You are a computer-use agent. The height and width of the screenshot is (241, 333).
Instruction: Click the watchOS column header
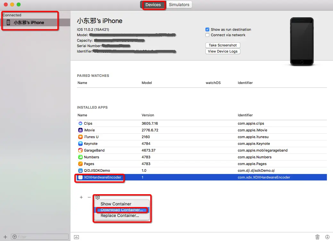[x=213, y=83]
